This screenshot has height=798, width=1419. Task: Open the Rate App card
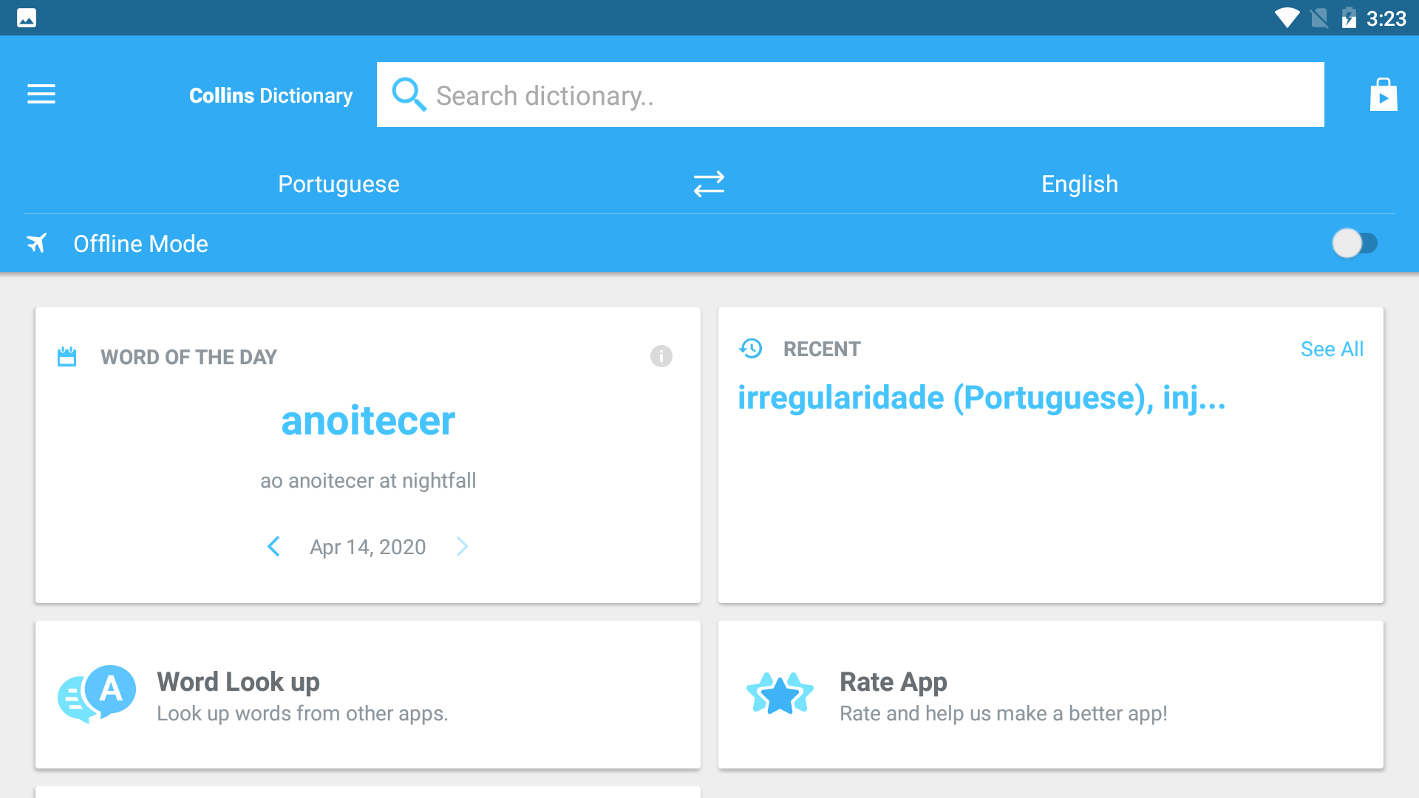[x=1051, y=695]
